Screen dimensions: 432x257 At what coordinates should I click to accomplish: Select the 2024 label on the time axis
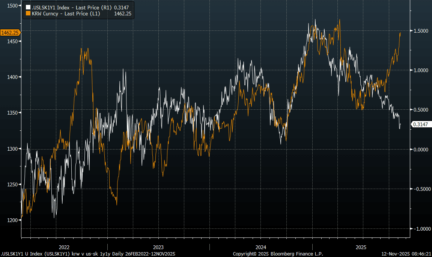[x=261, y=247]
